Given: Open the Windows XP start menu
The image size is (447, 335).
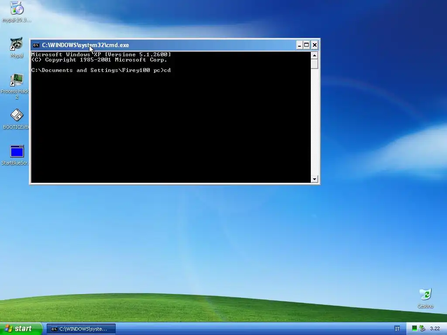Looking at the screenshot, I should (x=21, y=328).
